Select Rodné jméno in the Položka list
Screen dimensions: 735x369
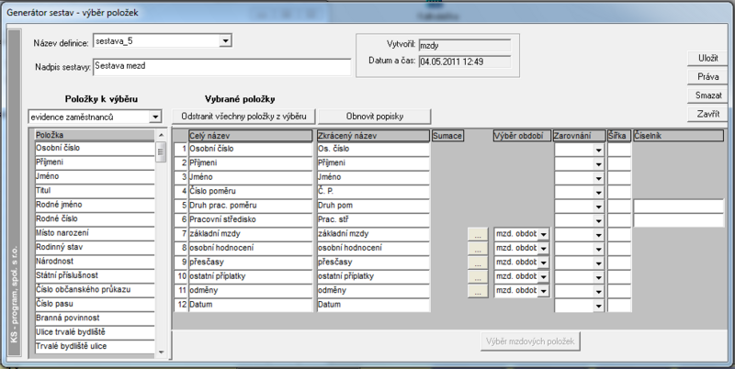[x=95, y=205]
